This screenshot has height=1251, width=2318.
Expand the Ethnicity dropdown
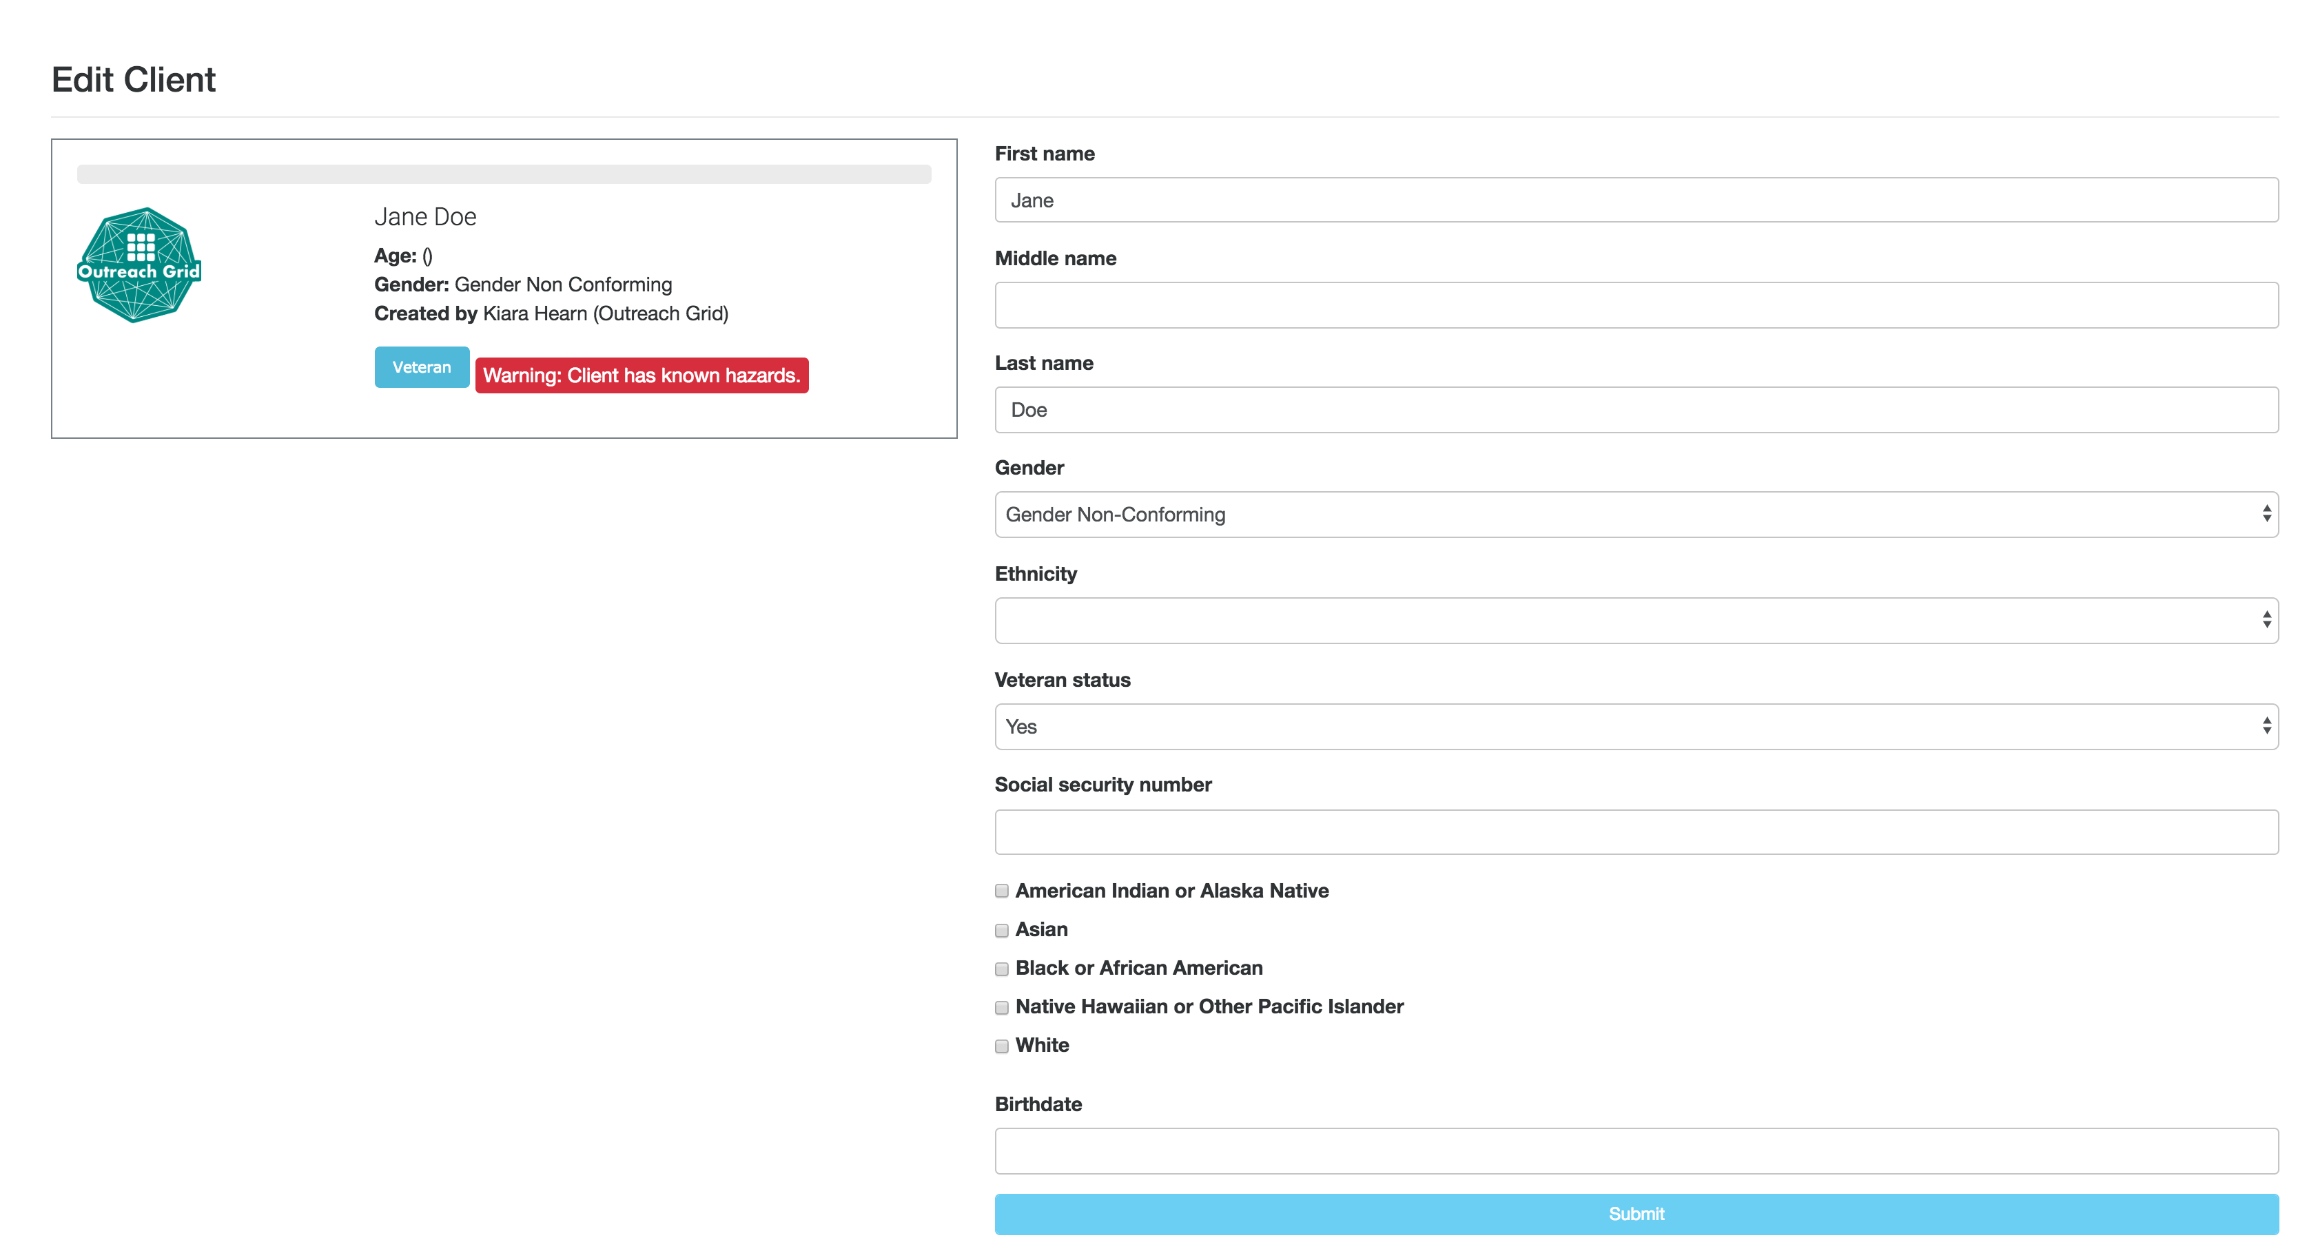[1635, 621]
